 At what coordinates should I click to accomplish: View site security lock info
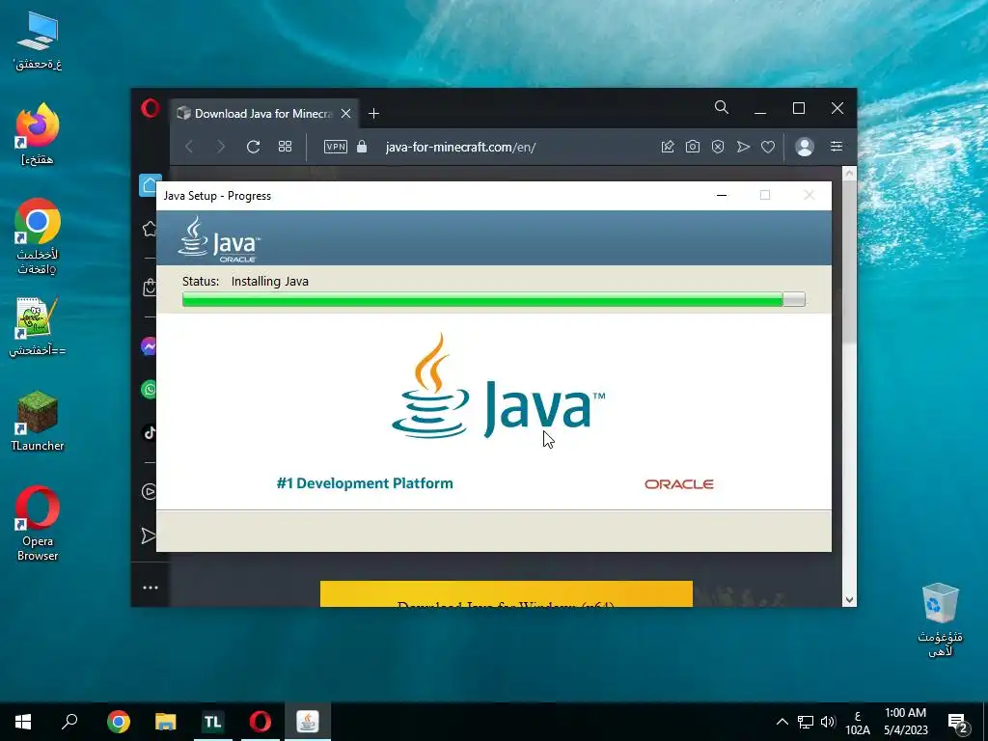(x=362, y=147)
